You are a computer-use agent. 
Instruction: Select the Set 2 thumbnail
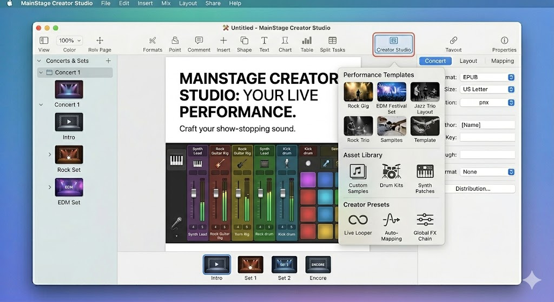(x=284, y=265)
